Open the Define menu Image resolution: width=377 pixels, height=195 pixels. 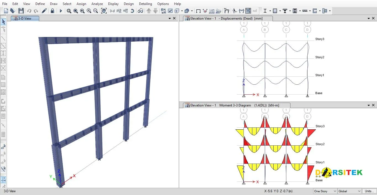(40, 4)
